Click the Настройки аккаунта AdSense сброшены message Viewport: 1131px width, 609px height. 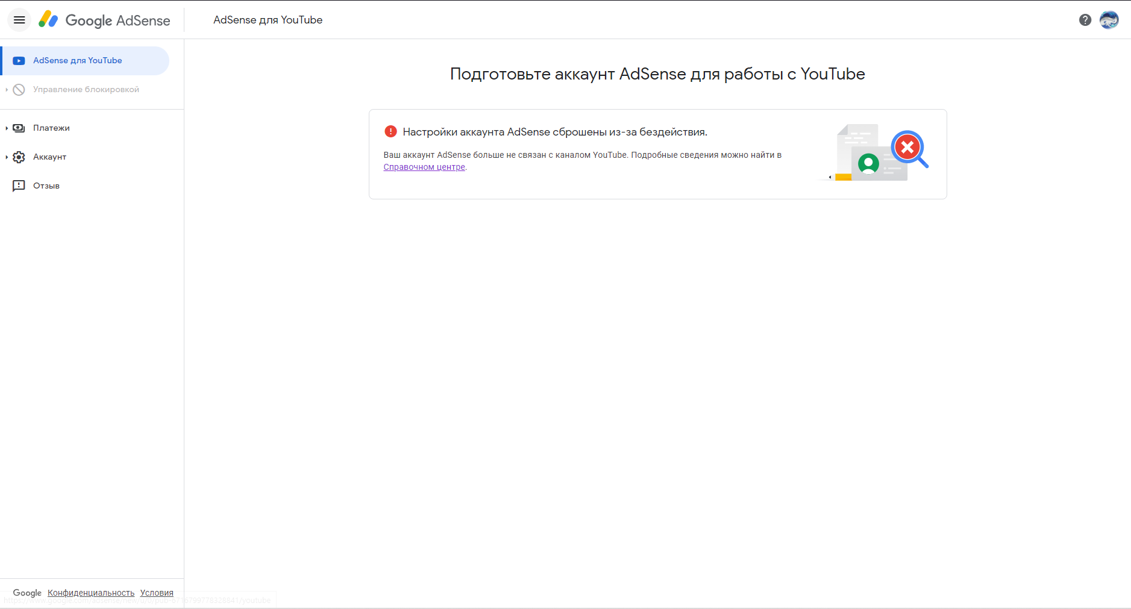pos(555,132)
